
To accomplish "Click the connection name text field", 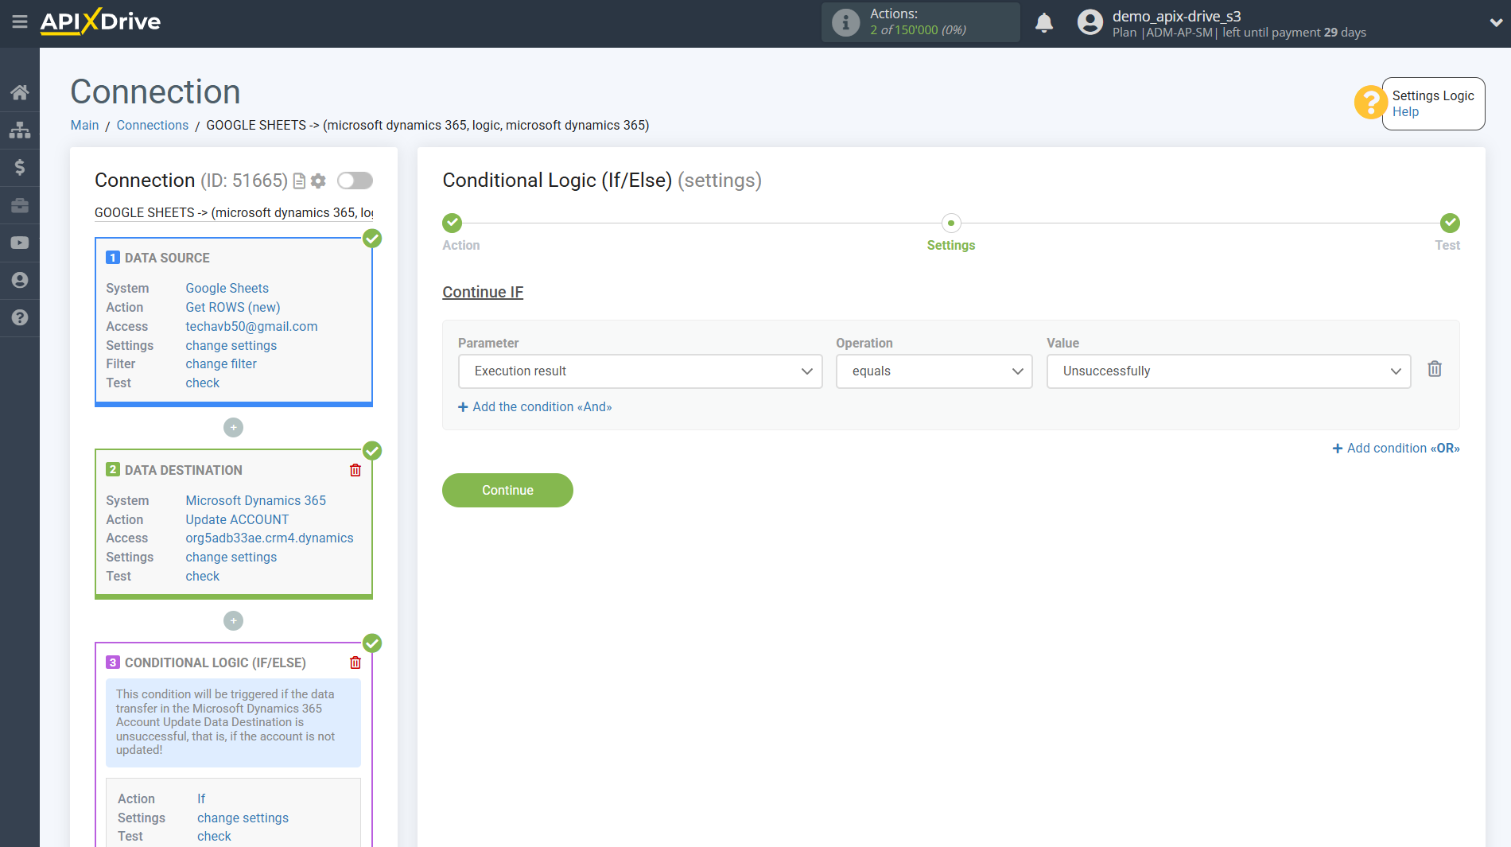I will 234,212.
